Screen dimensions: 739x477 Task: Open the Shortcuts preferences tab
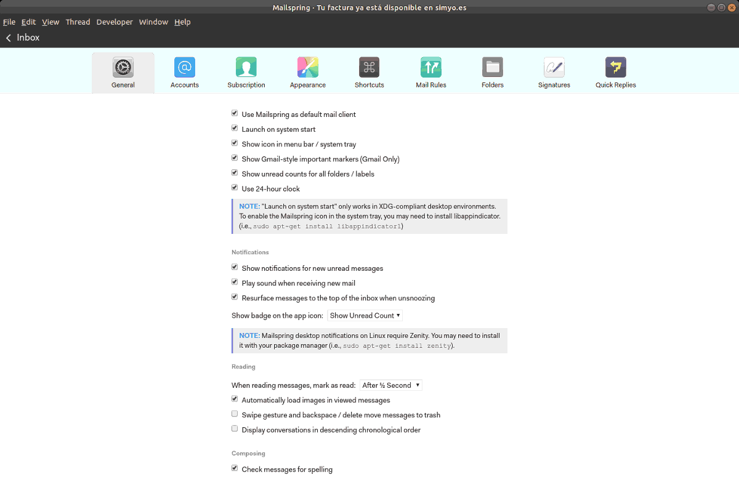(369, 73)
